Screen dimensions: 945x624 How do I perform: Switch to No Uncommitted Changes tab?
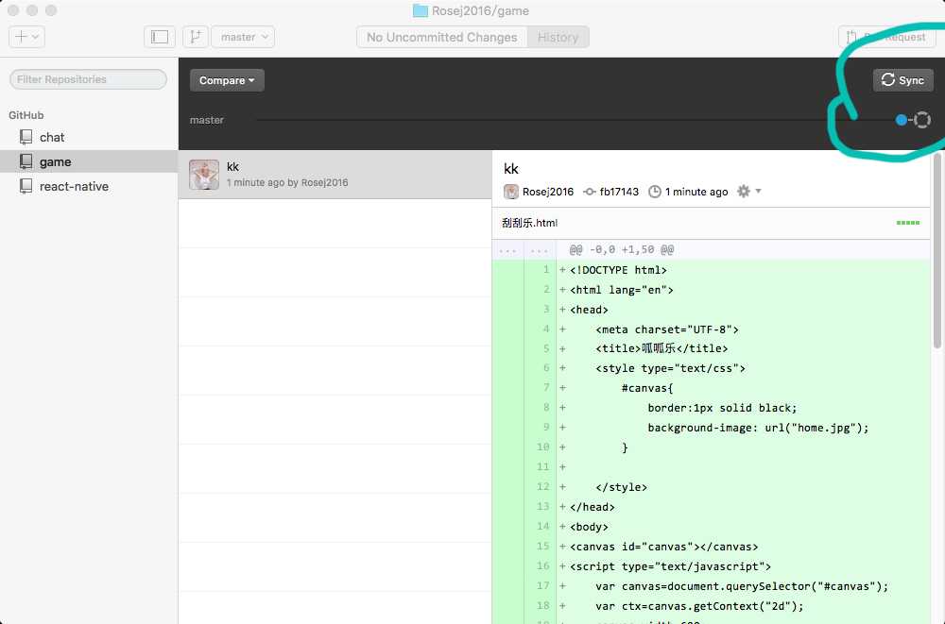click(x=441, y=38)
